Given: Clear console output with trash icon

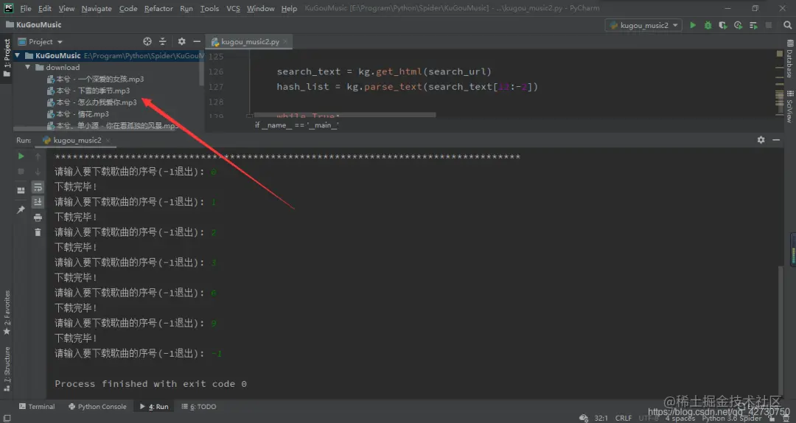Looking at the screenshot, I should (x=38, y=233).
